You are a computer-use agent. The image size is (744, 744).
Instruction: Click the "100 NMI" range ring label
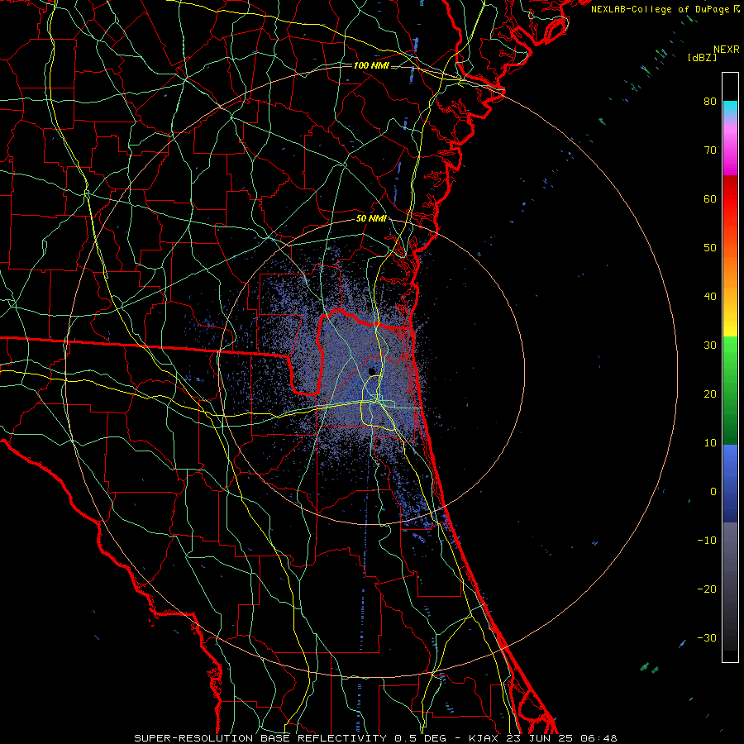tap(371, 65)
